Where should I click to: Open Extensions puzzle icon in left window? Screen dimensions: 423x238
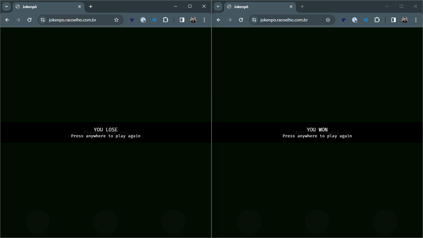(165, 20)
